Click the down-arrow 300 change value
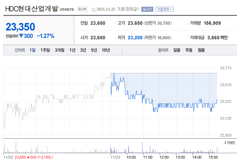 26,36
